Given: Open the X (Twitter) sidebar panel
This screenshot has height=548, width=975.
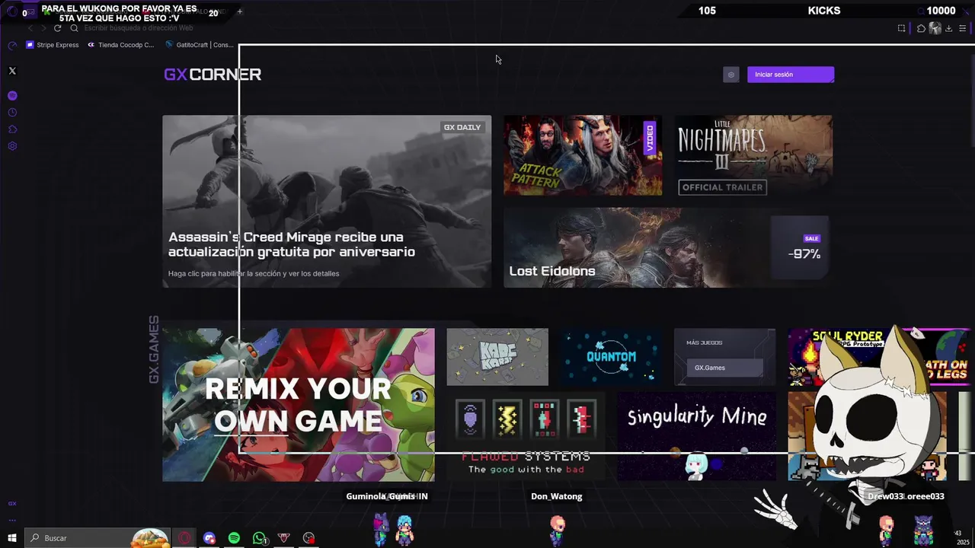Looking at the screenshot, I should point(12,71).
